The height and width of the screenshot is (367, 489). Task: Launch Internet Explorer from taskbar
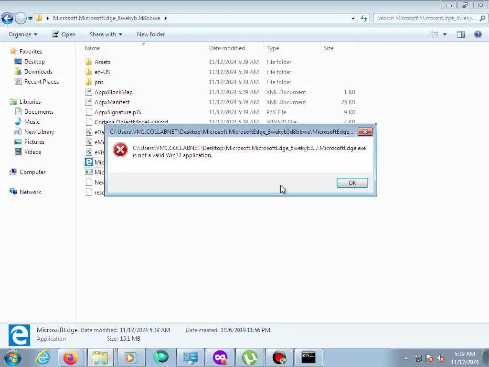pyautogui.click(x=43, y=357)
